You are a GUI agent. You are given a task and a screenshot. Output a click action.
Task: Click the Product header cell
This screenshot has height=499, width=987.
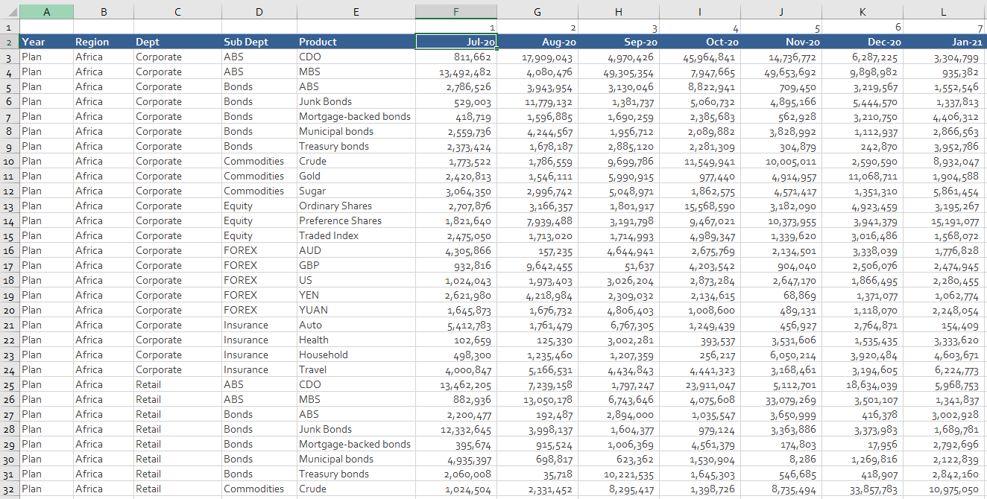point(356,42)
